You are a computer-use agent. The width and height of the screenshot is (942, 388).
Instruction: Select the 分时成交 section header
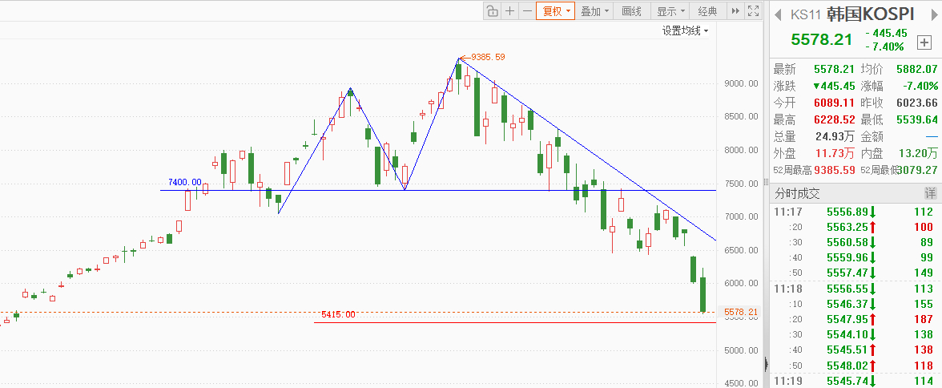pyautogui.click(x=797, y=193)
